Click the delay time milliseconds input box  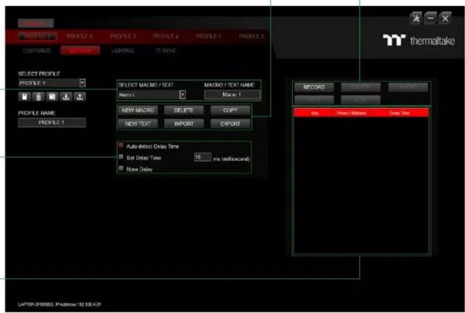(x=203, y=157)
